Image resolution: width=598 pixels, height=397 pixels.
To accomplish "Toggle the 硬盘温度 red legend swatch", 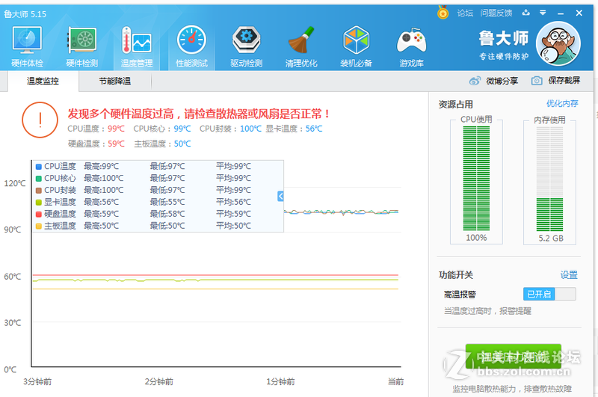I will click(39, 215).
